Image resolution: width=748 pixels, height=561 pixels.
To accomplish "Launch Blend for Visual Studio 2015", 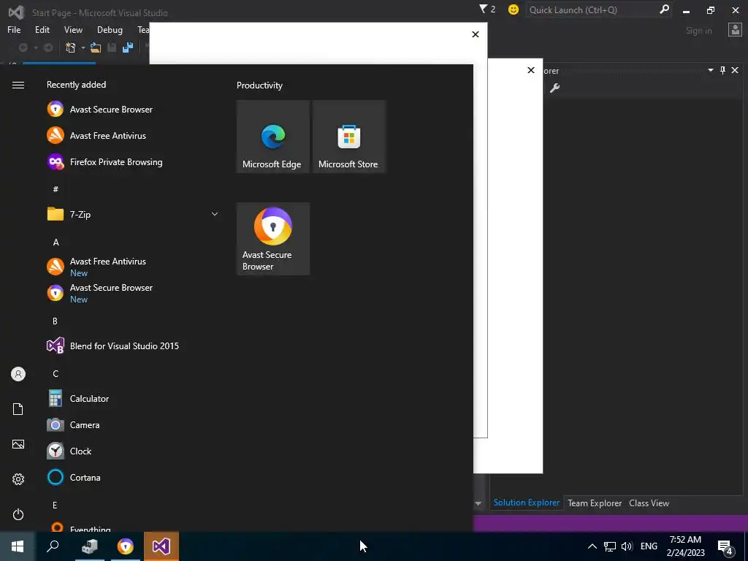I will [x=134, y=346].
